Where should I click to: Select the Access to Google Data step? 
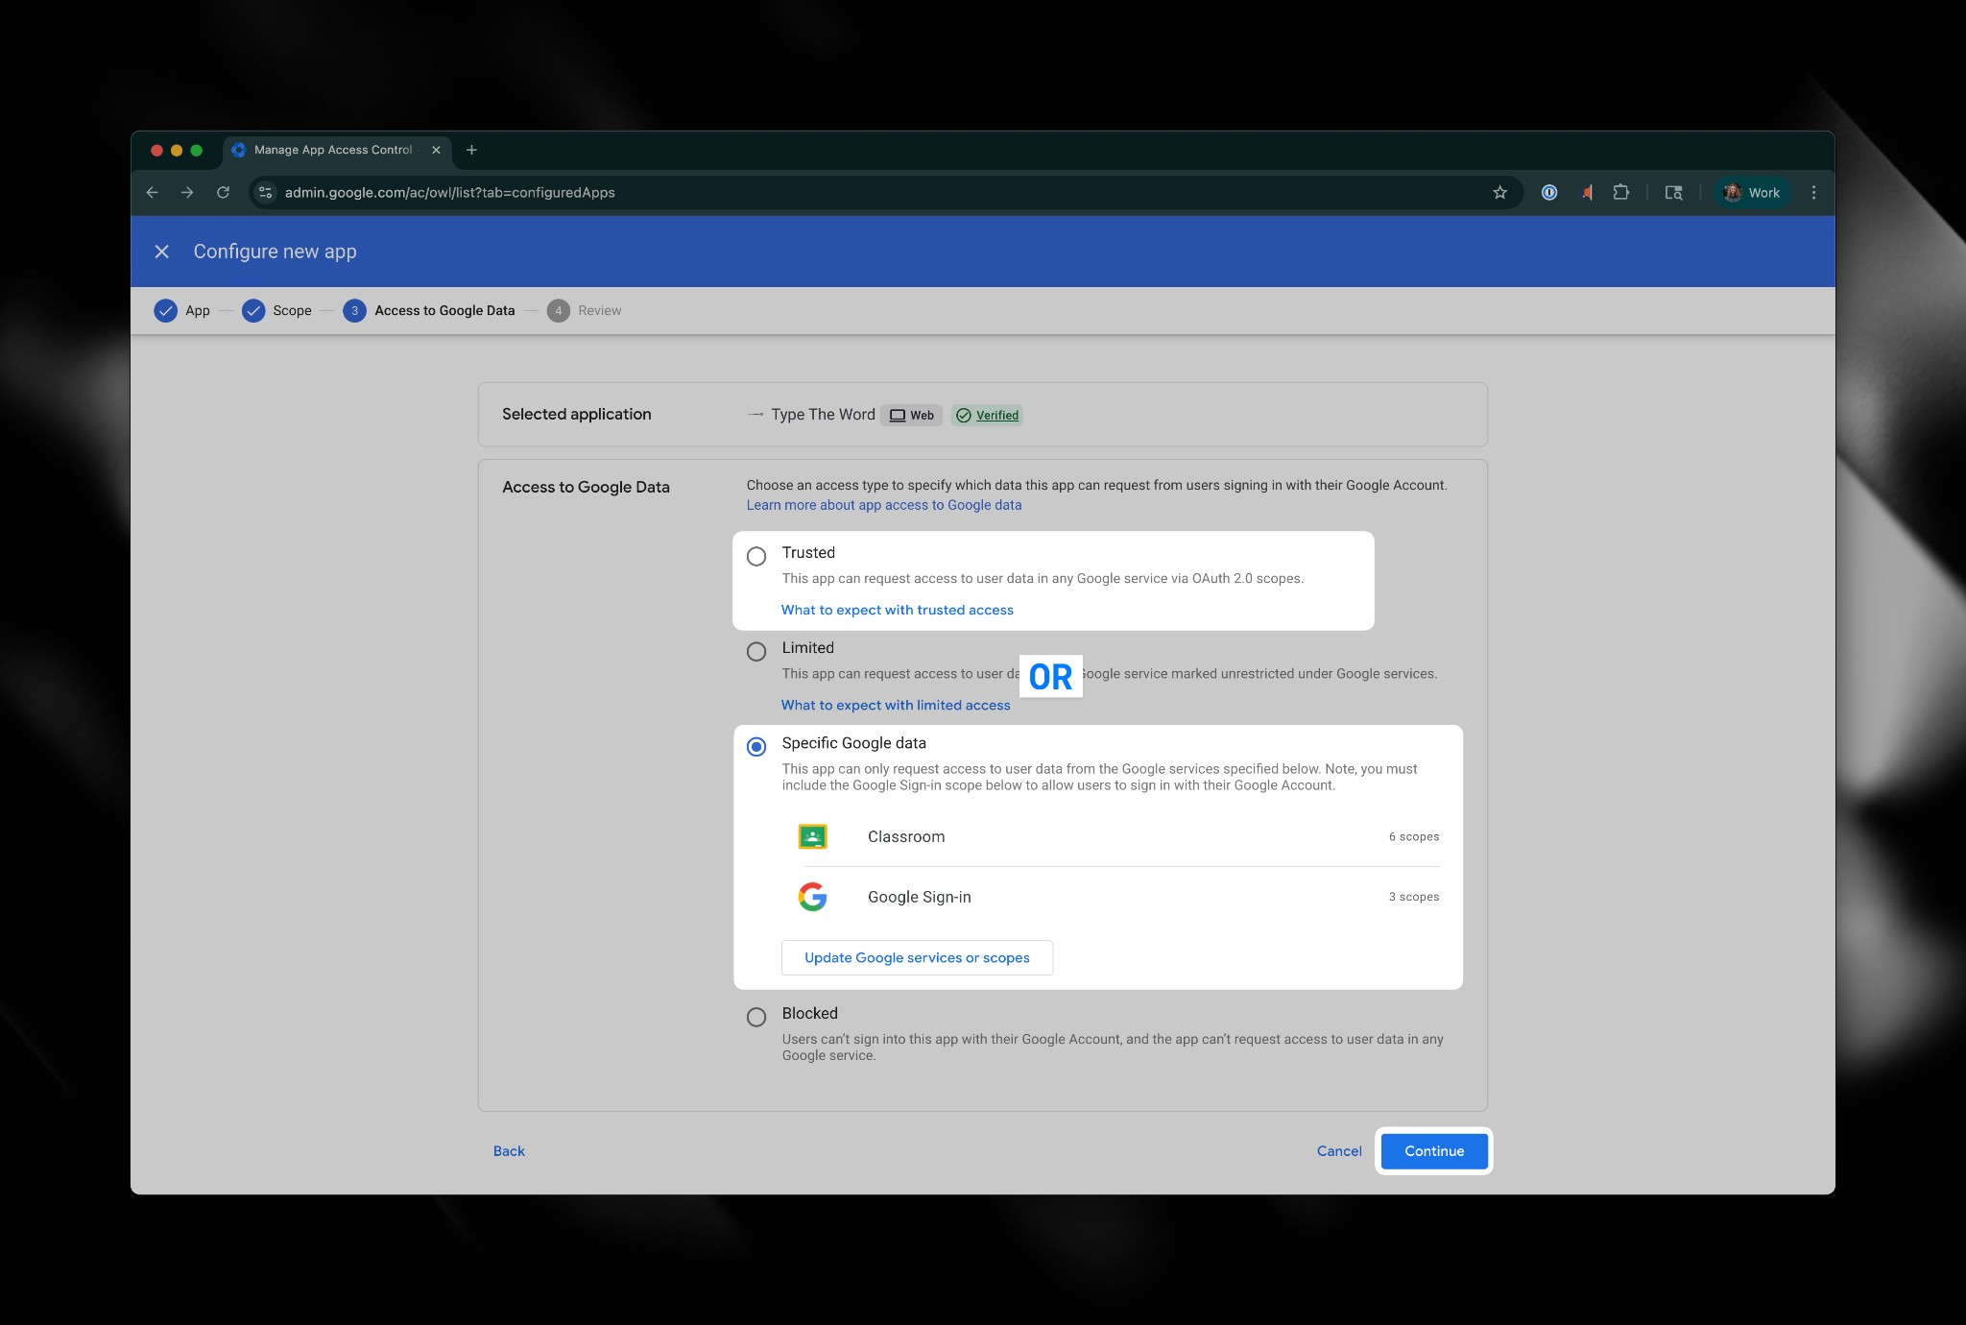point(429,311)
